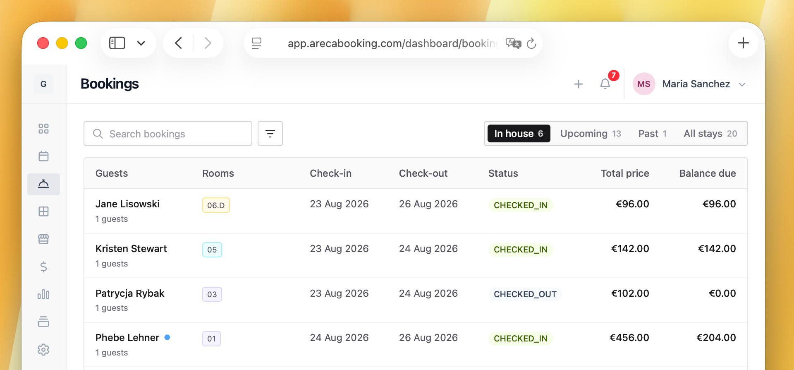Open the bar chart reports icon in sidebar
The width and height of the screenshot is (794, 370).
click(43, 294)
